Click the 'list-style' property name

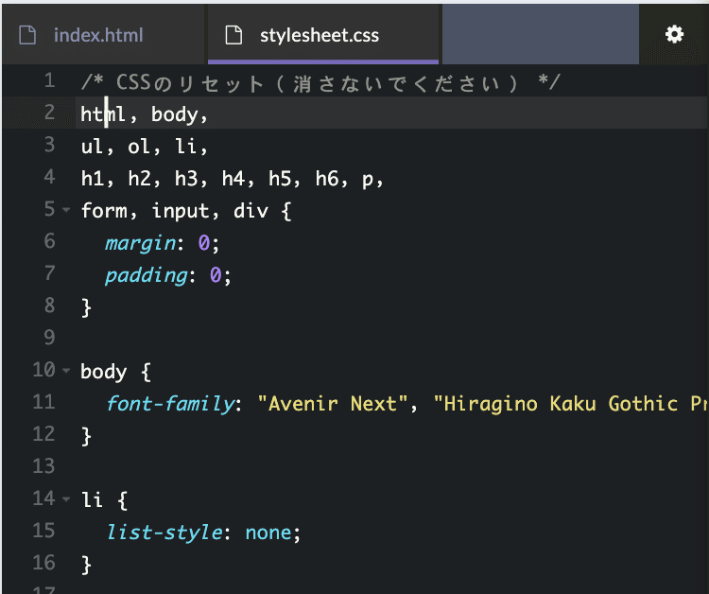coord(164,533)
